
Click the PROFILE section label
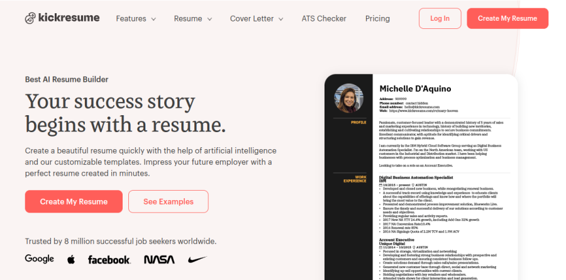pyautogui.click(x=358, y=123)
